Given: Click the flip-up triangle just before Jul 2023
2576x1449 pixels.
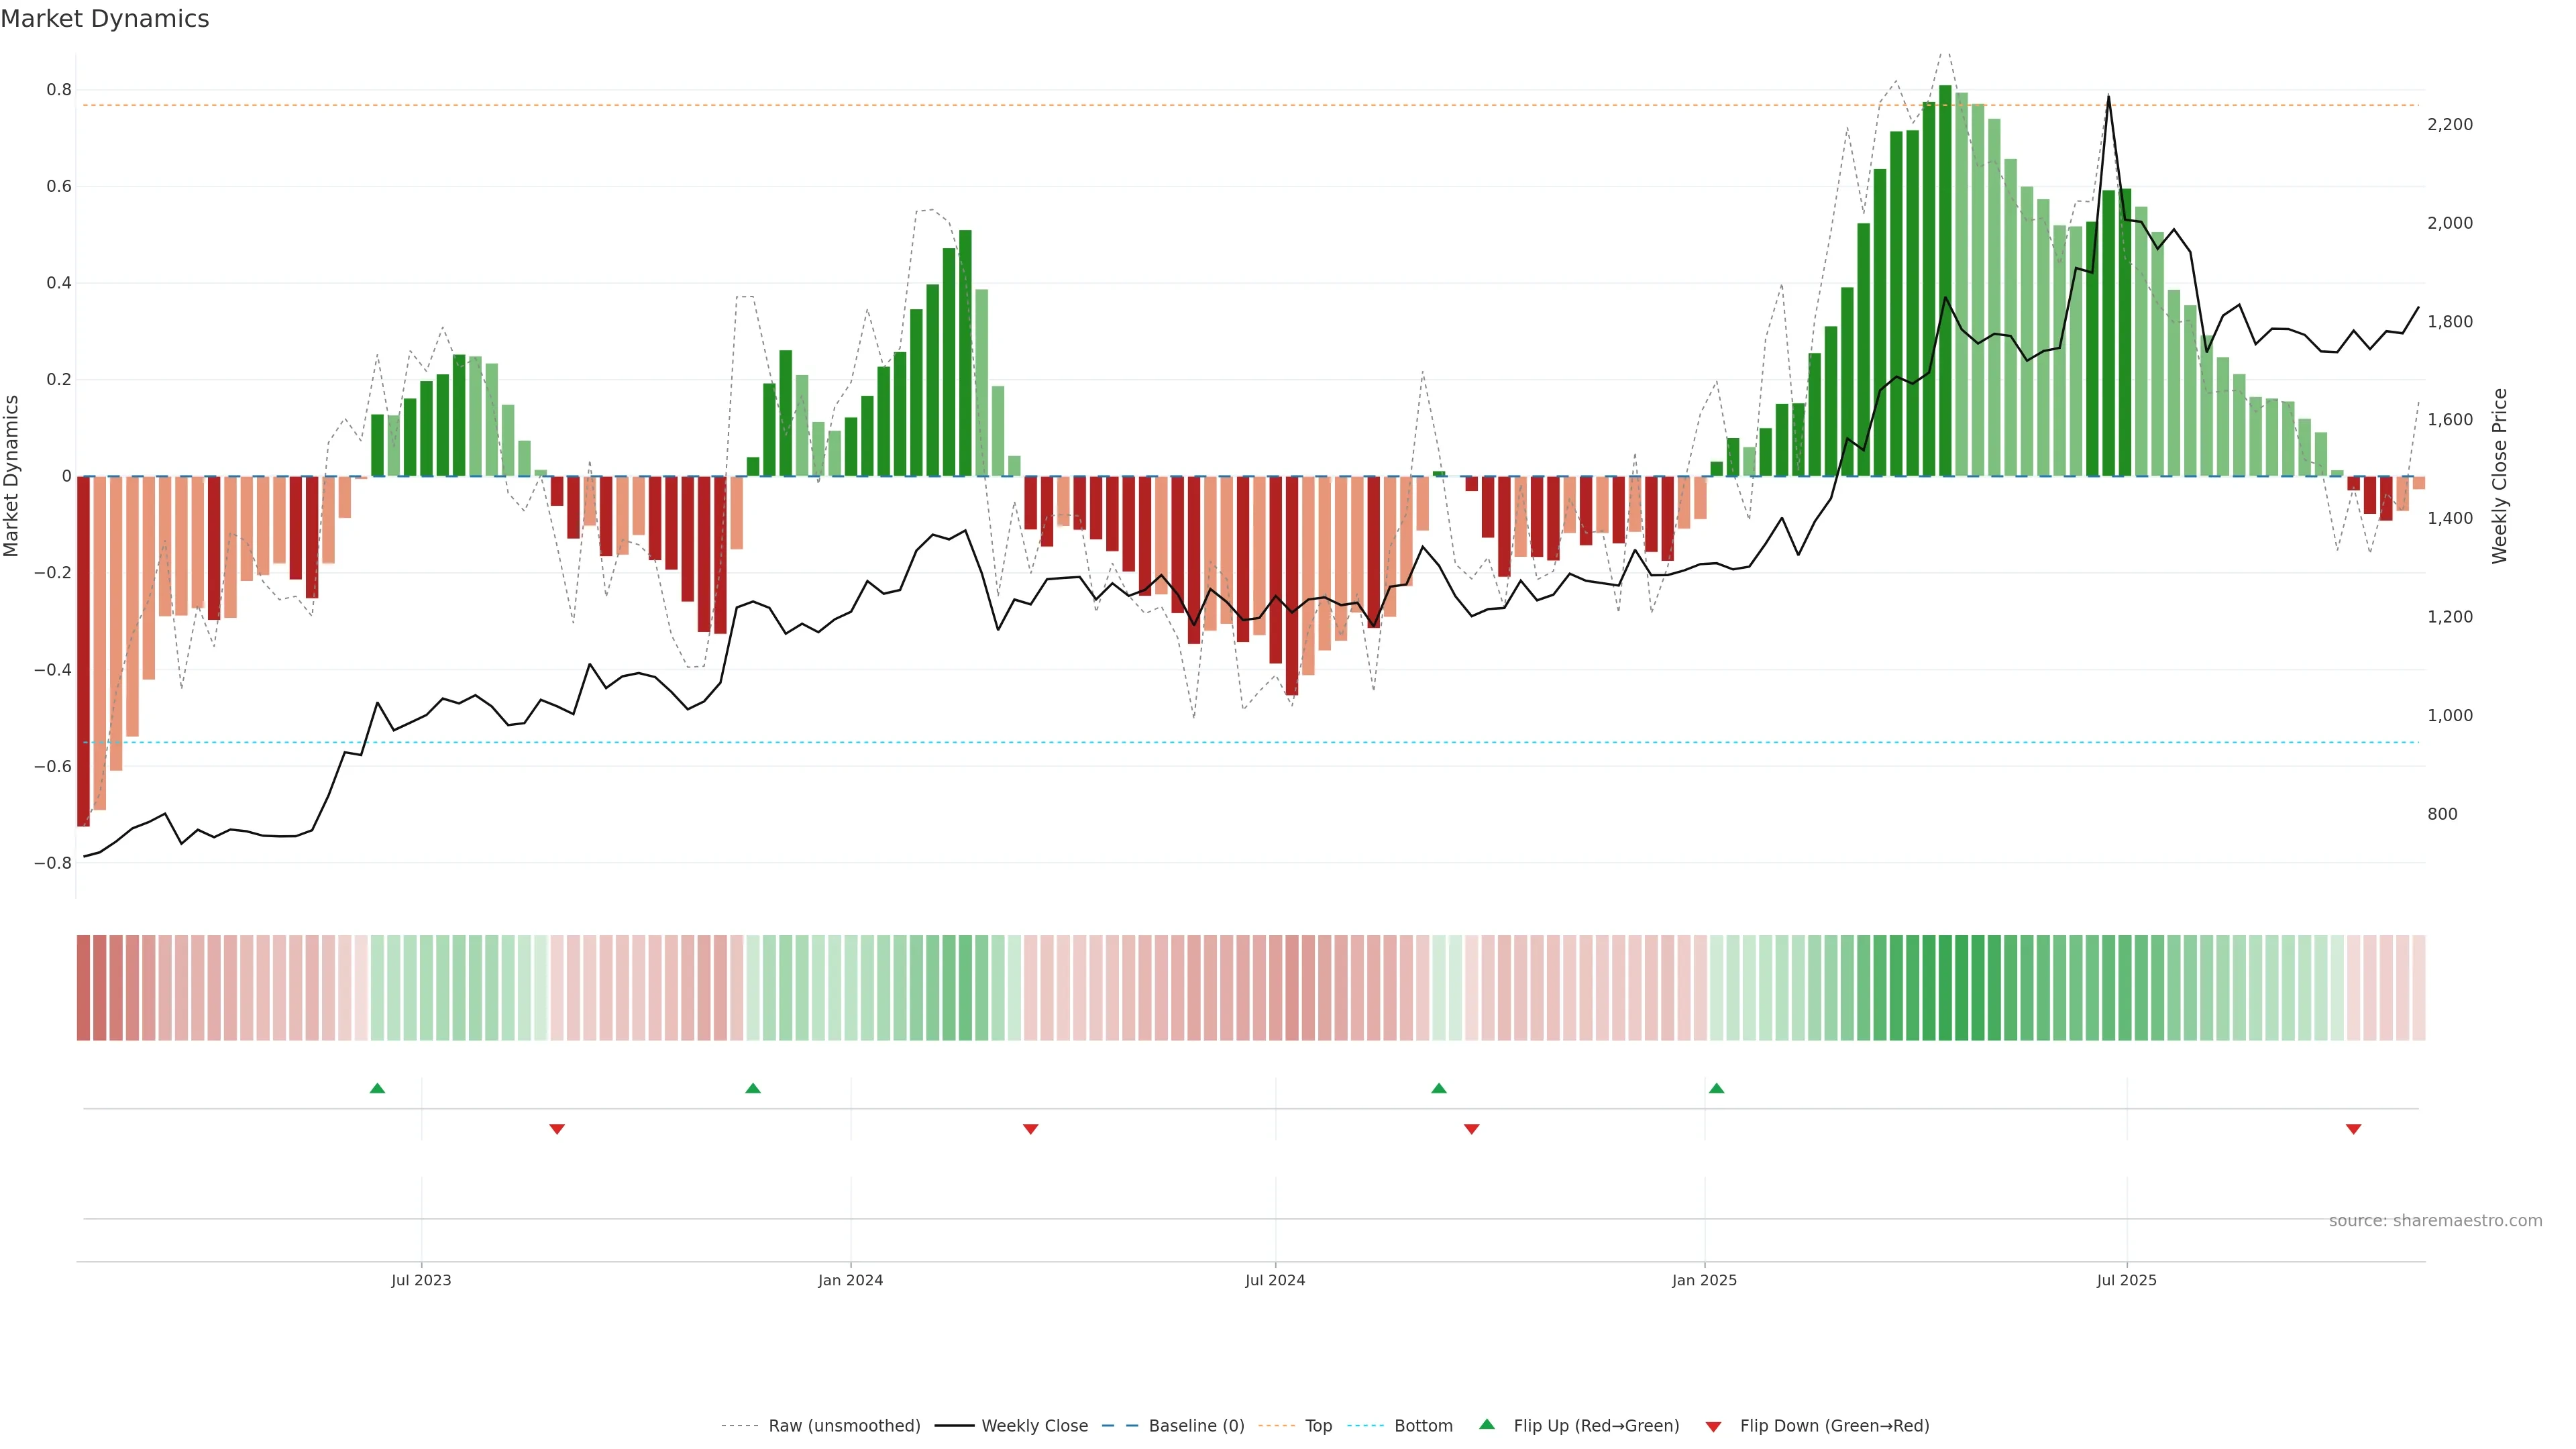Looking at the screenshot, I should pos(377,1088).
